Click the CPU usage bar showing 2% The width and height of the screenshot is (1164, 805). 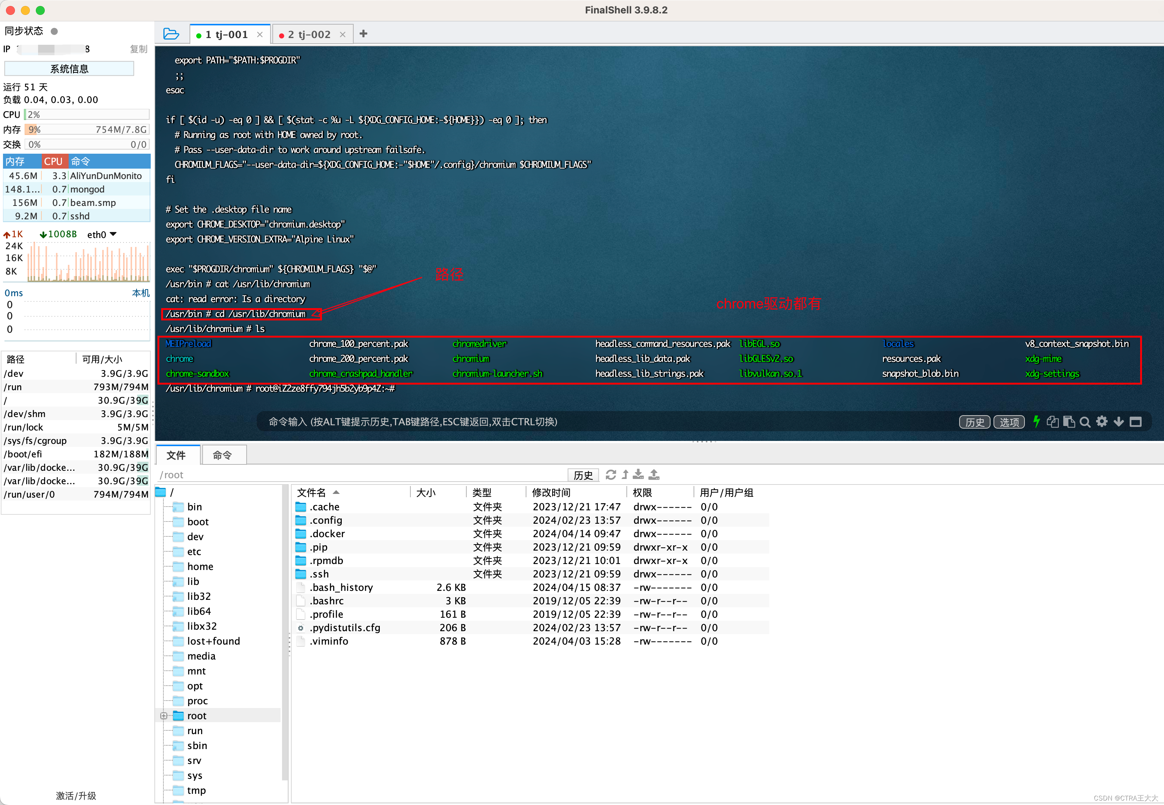(86, 115)
